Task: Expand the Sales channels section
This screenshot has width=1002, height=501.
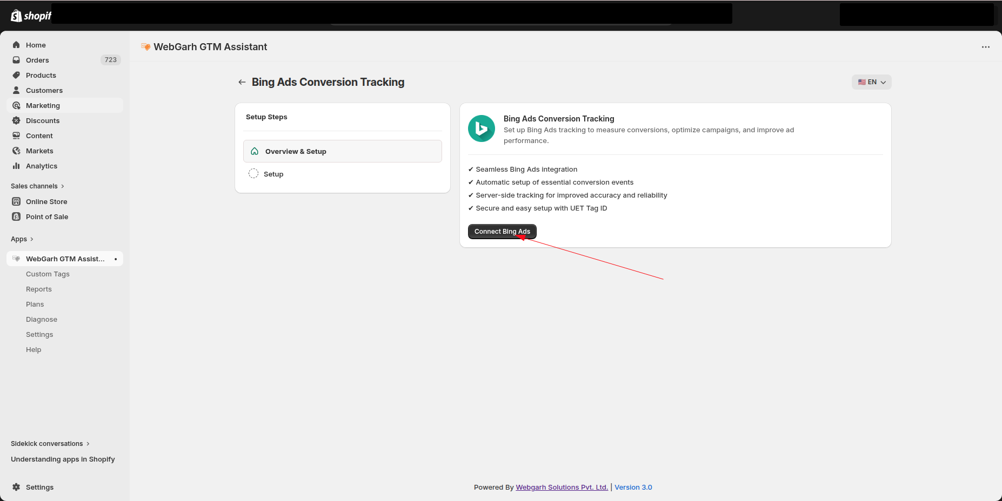Action: pos(37,186)
